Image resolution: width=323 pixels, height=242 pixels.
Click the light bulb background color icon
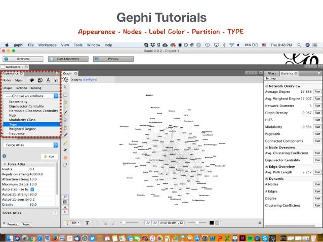coord(67,223)
